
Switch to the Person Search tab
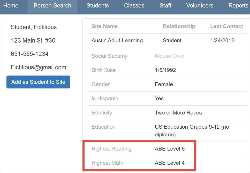click(x=52, y=5)
